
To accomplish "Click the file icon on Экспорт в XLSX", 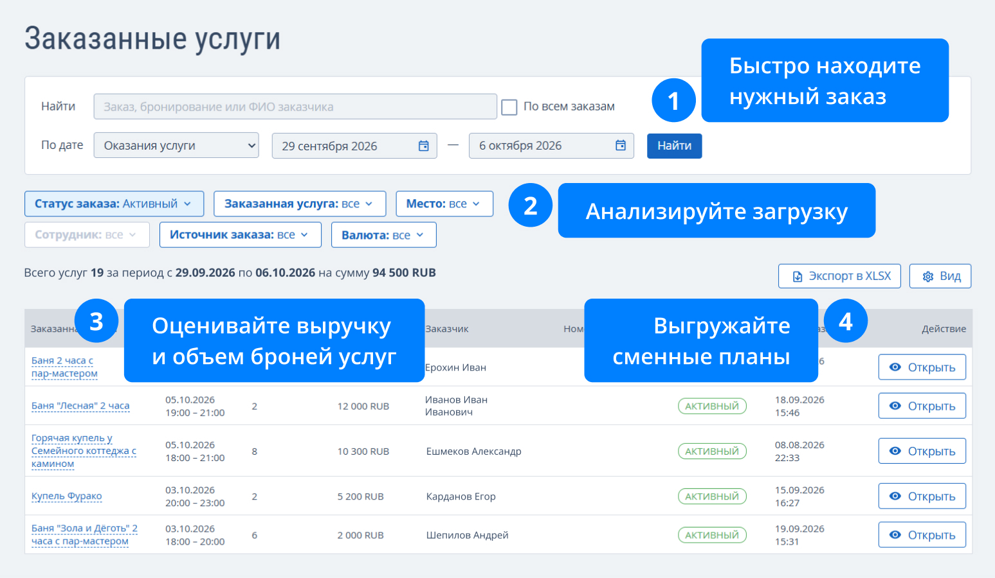I will [798, 276].
